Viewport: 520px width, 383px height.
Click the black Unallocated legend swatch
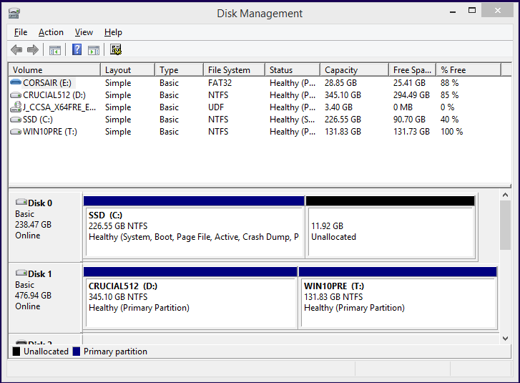coord(16,352)
